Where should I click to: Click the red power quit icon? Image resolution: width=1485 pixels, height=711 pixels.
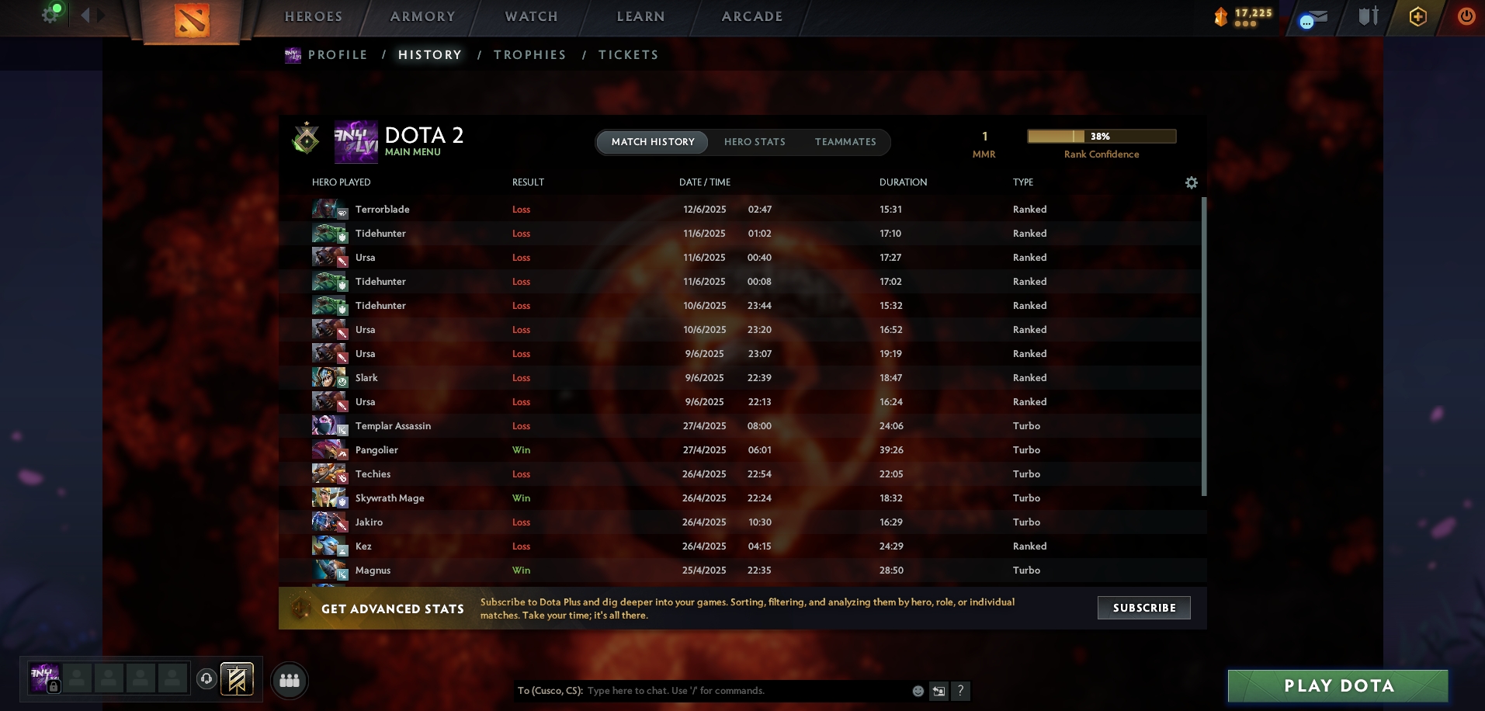tap(1466, 16)
